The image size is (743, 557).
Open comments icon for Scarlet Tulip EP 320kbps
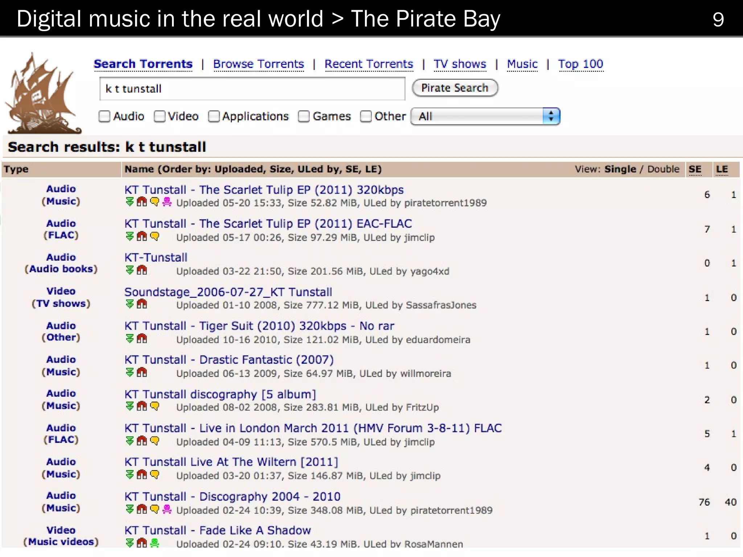click(x=155, y=202)
